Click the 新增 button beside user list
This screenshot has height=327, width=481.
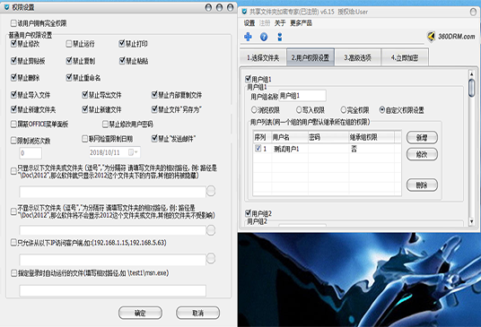pos(422,137)
